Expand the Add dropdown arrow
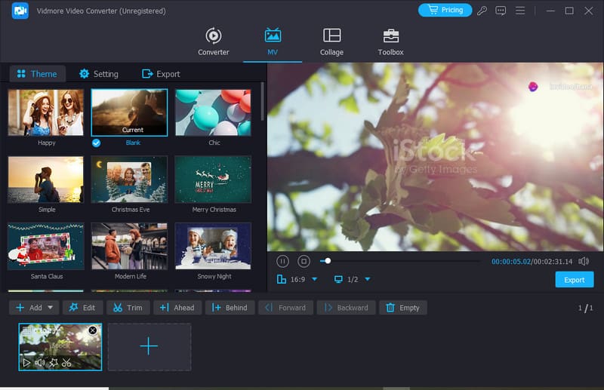This screenshot has height=390, width=604. [50, 308]
